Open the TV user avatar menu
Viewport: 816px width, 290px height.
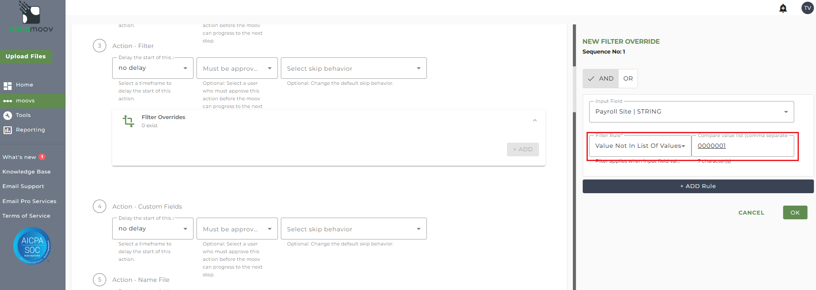pyautogui.click(x=807, y=8)
